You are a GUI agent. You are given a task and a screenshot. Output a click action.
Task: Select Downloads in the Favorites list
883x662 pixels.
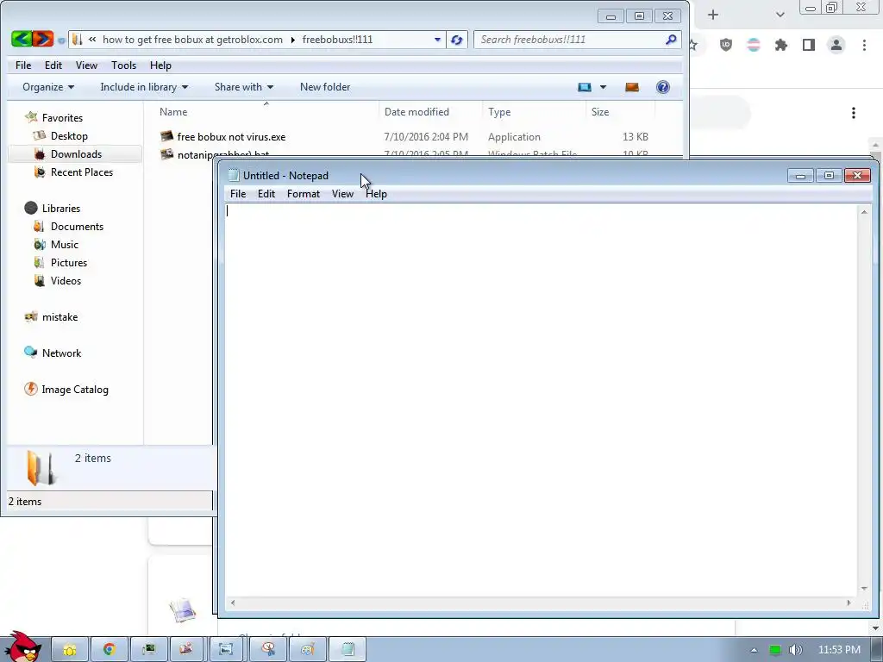(76, 154)
